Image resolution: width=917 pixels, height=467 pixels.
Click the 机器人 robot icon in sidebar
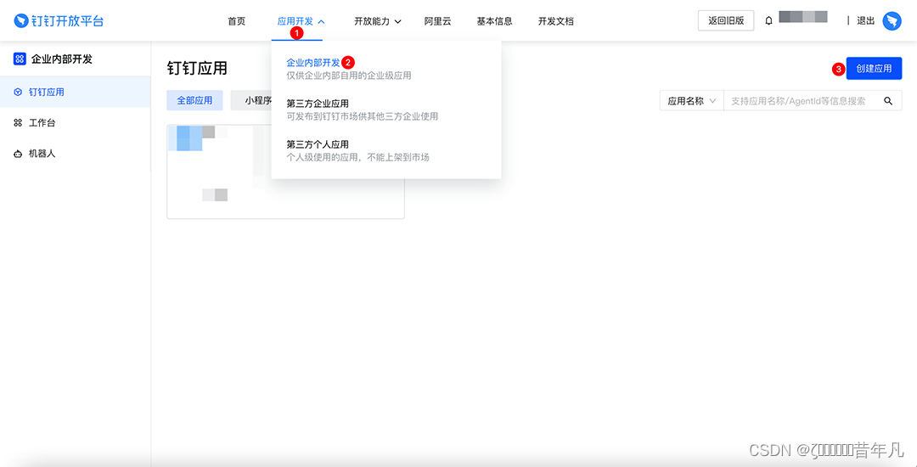coord(18,154)
